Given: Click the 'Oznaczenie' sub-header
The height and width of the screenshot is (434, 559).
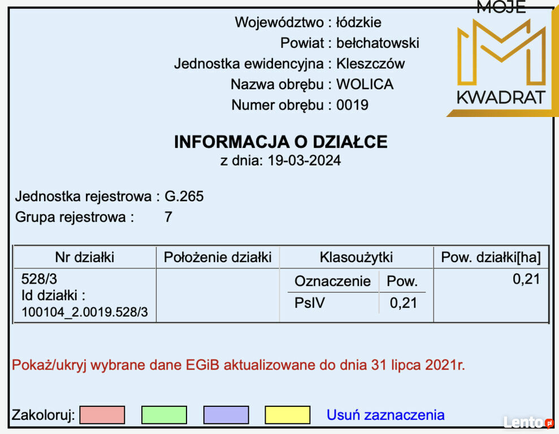Looking at the screenshot, I should pyautogui.click(x=332, y=281).
